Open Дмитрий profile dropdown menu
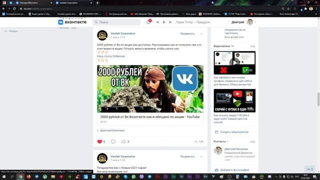320x180 pixels. [x=244, y=22]
